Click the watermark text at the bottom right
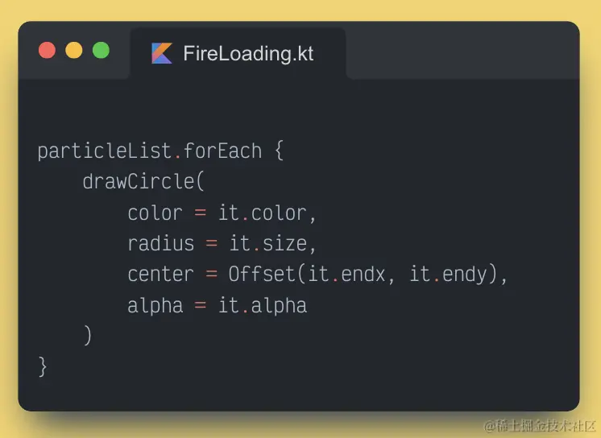This screenshot has height=438, width=601. point(539,424)
